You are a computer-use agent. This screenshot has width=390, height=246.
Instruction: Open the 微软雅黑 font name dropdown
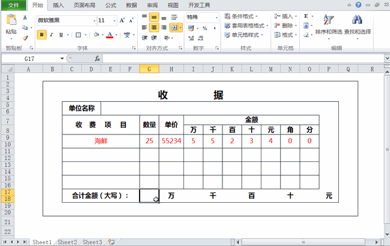point(94,21)
